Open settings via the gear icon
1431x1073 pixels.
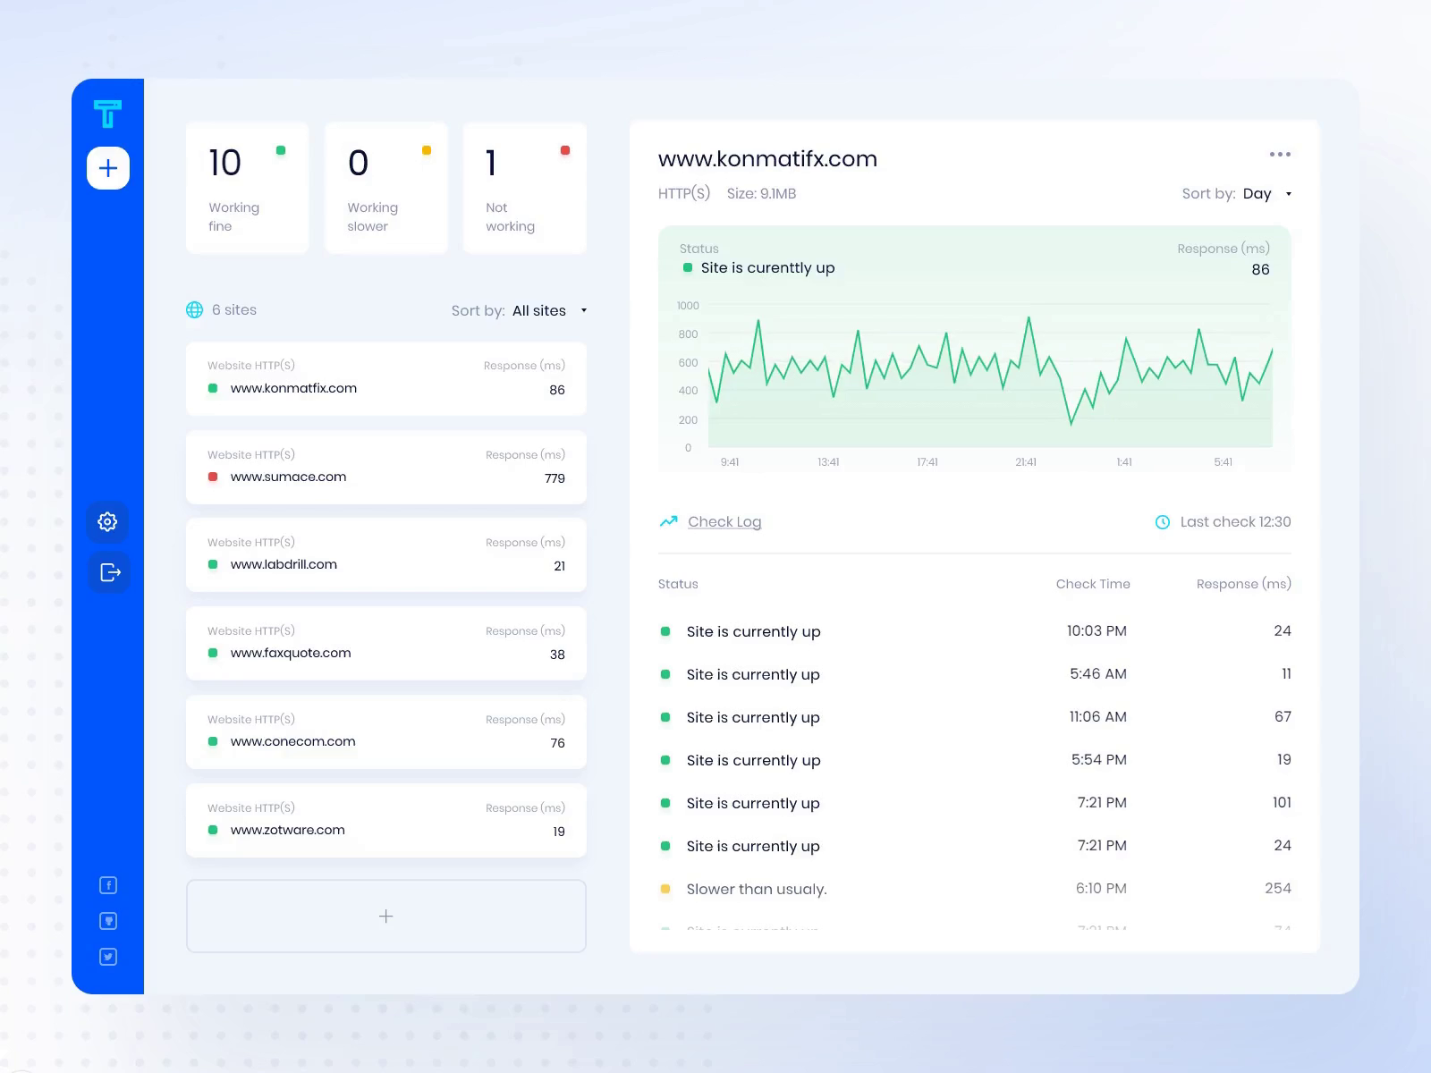[107, 521]
